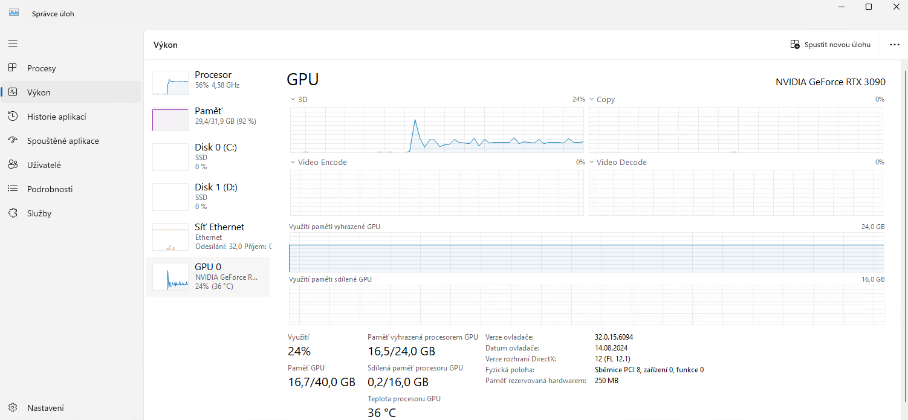Viewport: 908px width, 420px height.
Task: Maximize the Správce úloh window
Action: (x=869, y=7)
